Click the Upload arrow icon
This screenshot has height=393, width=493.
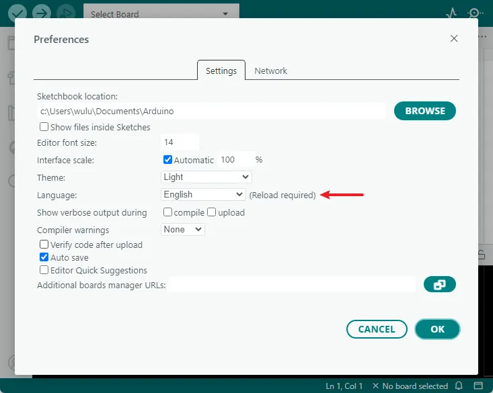pyautogui.click(x=42, y=13)
